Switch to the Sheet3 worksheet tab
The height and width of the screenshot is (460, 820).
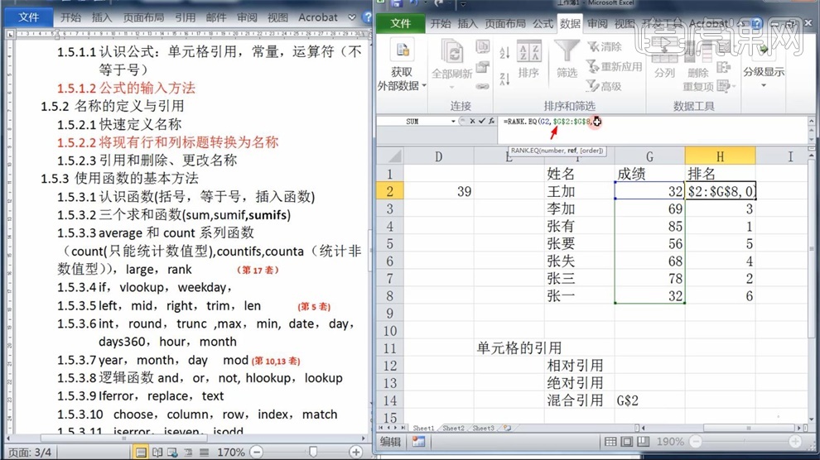point(483,429)
